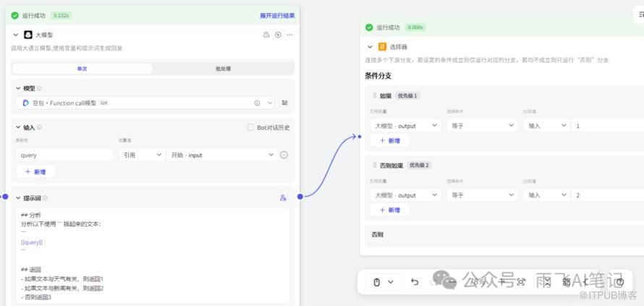Screen dimensions: 644x306
Task: Select the 单次 tab
Action: (82, 69)
